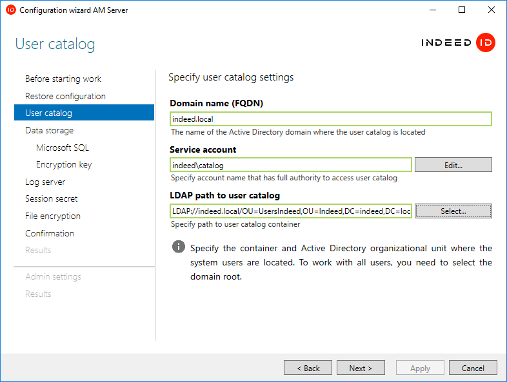Proceed with the Next > button

click(x=361, y=368)
